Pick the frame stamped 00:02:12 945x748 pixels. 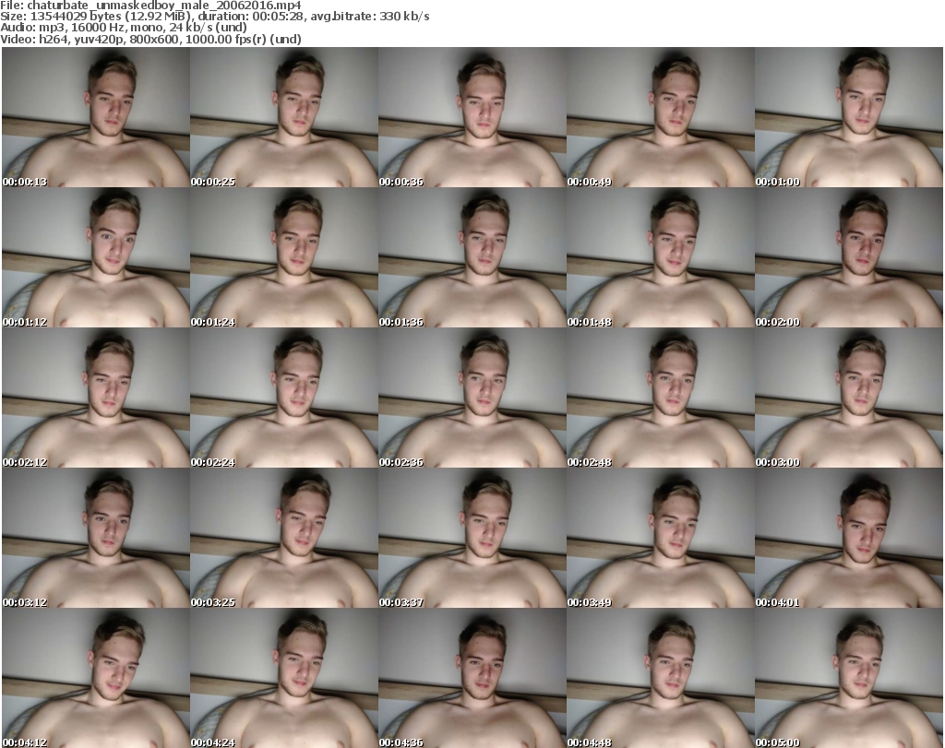(x=96, y=398)
